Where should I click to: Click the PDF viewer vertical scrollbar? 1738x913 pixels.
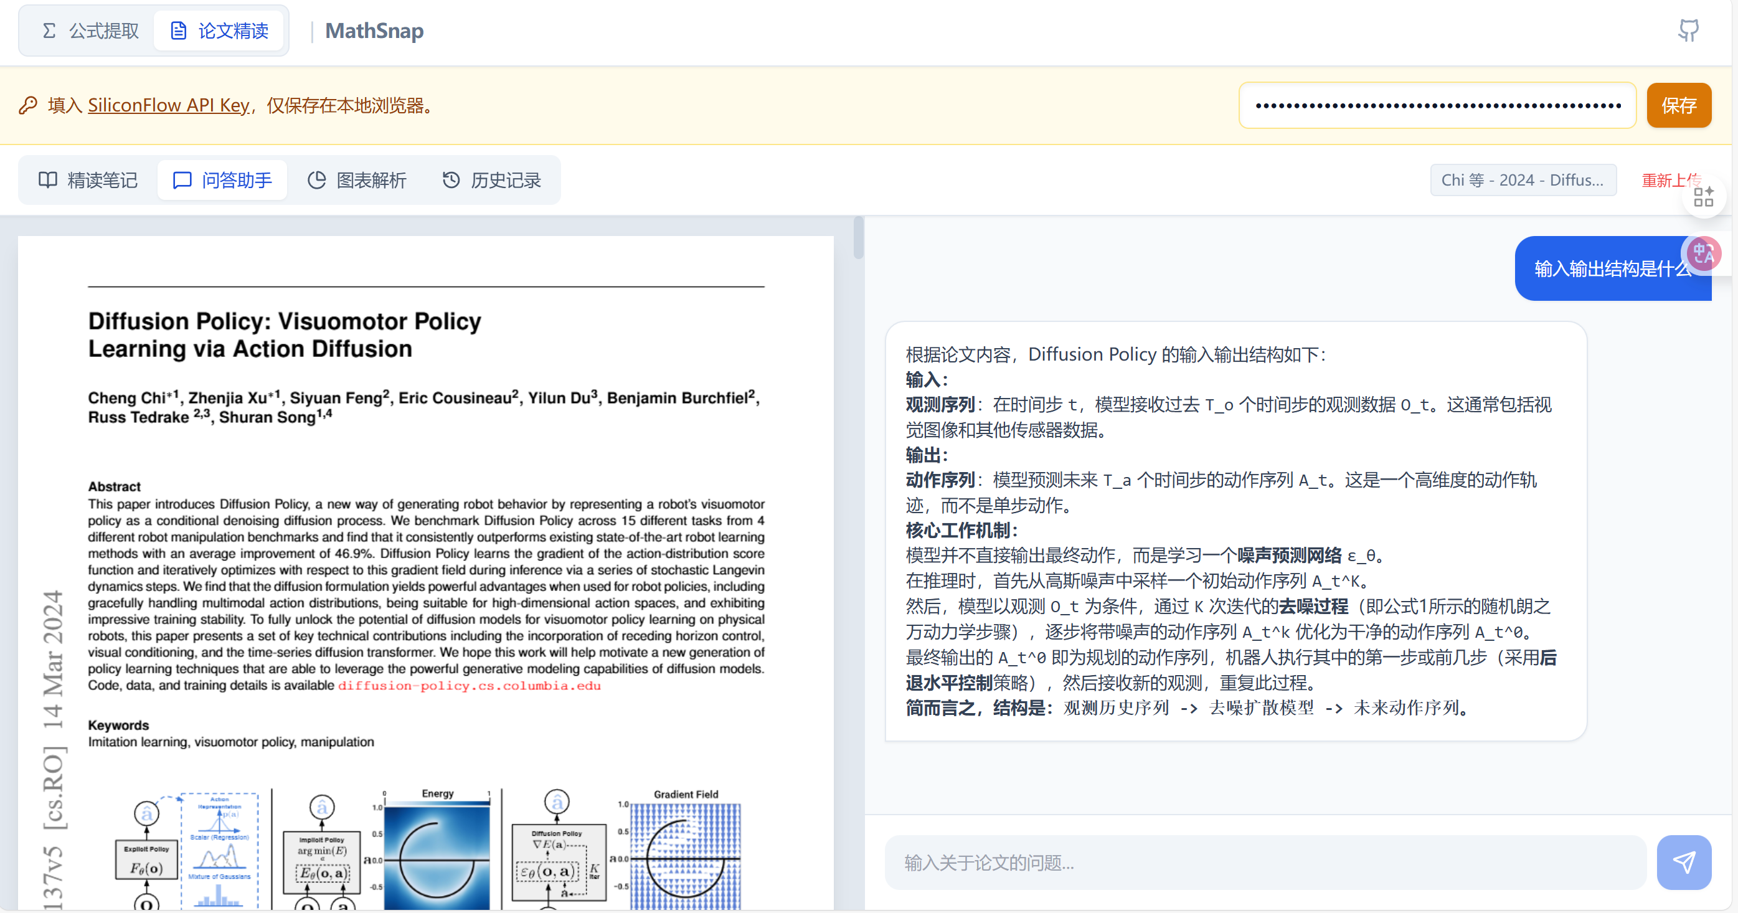[x=858, y=237]
